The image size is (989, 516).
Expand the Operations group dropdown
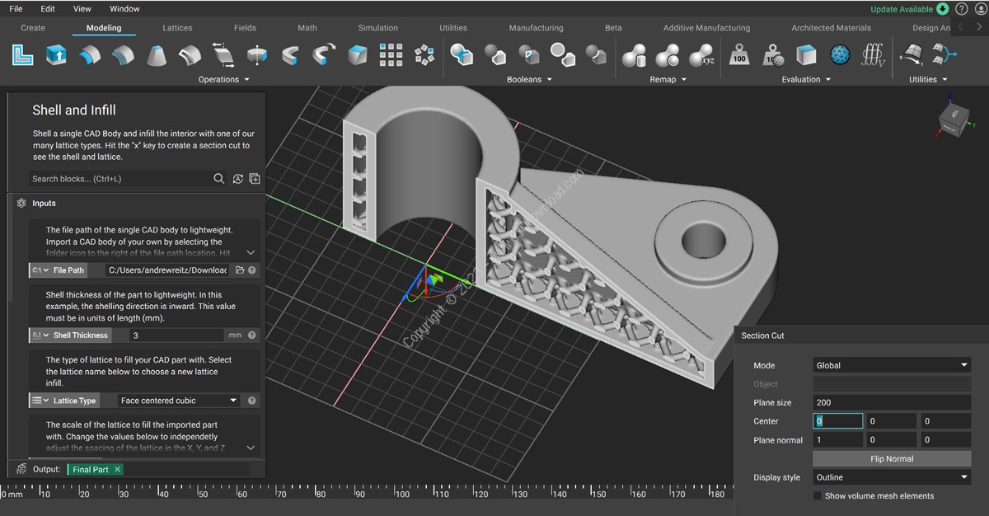(x=246, y=80)
